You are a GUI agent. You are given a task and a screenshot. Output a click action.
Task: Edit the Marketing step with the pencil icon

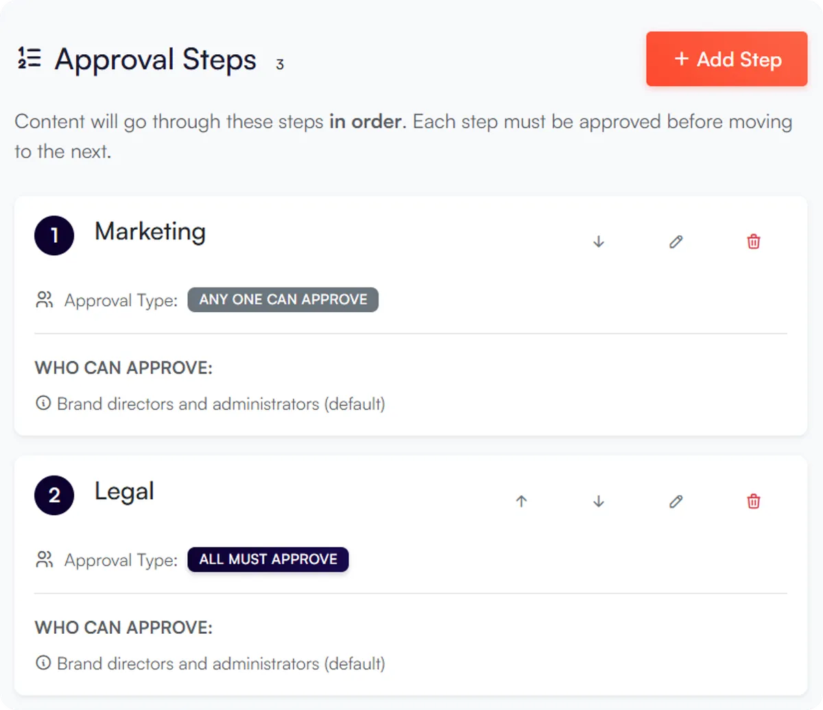[x=676, y=241]
